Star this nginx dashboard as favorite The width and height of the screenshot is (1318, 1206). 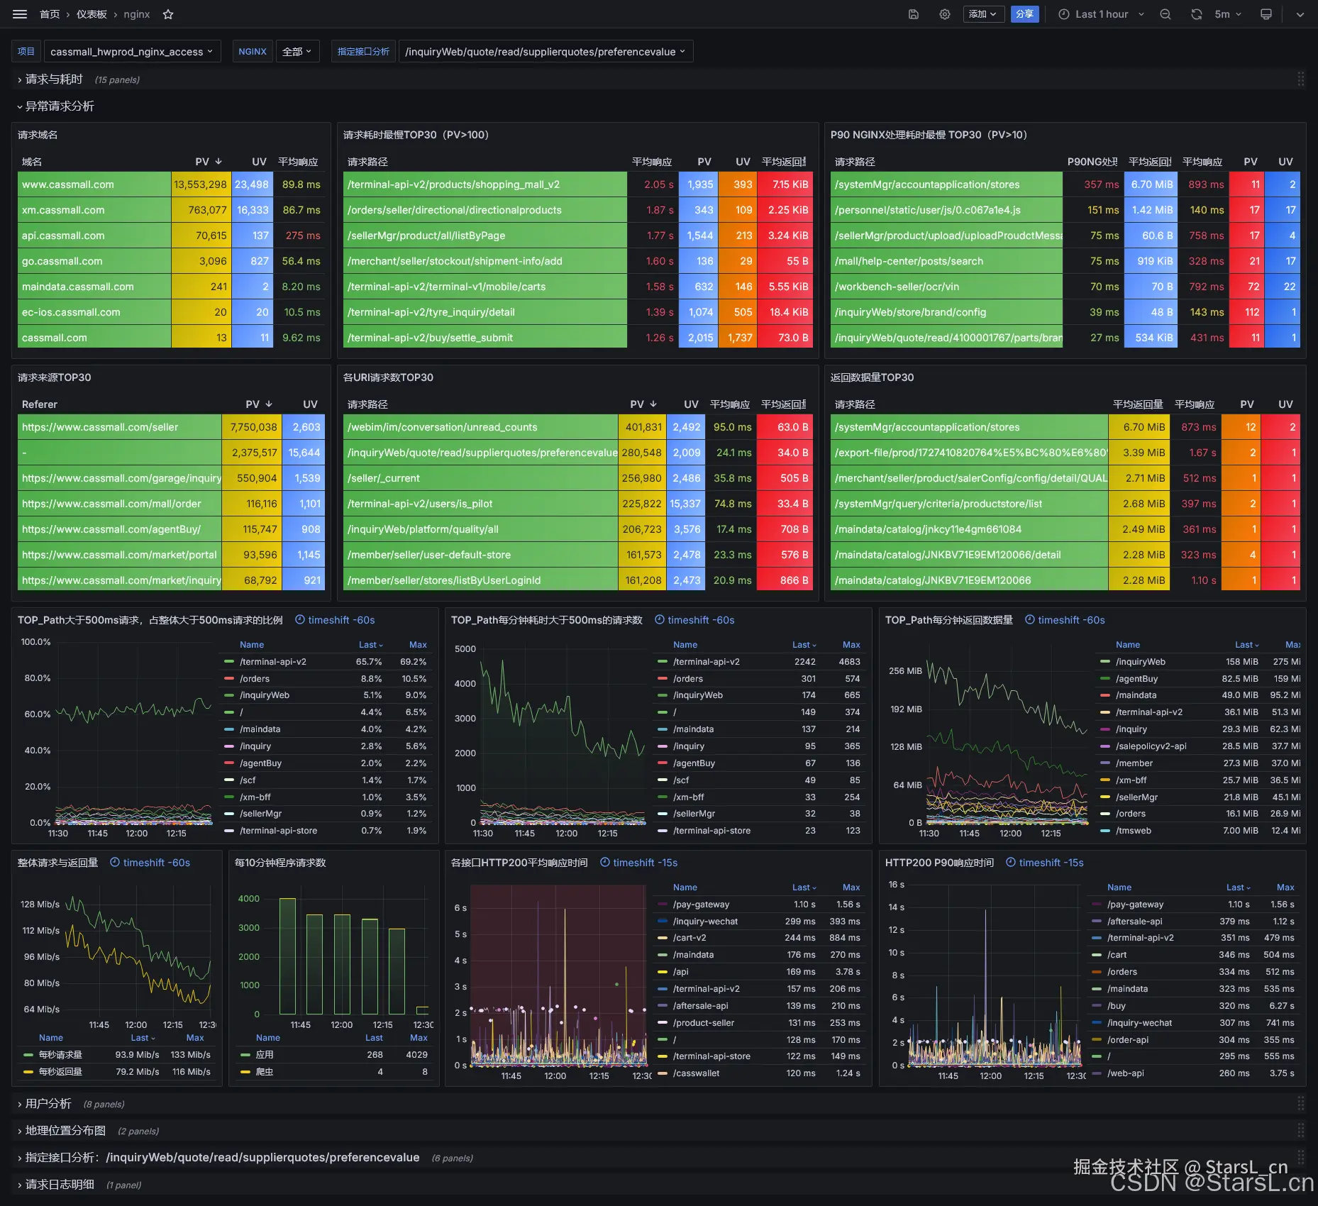click(x=168, y=14)
